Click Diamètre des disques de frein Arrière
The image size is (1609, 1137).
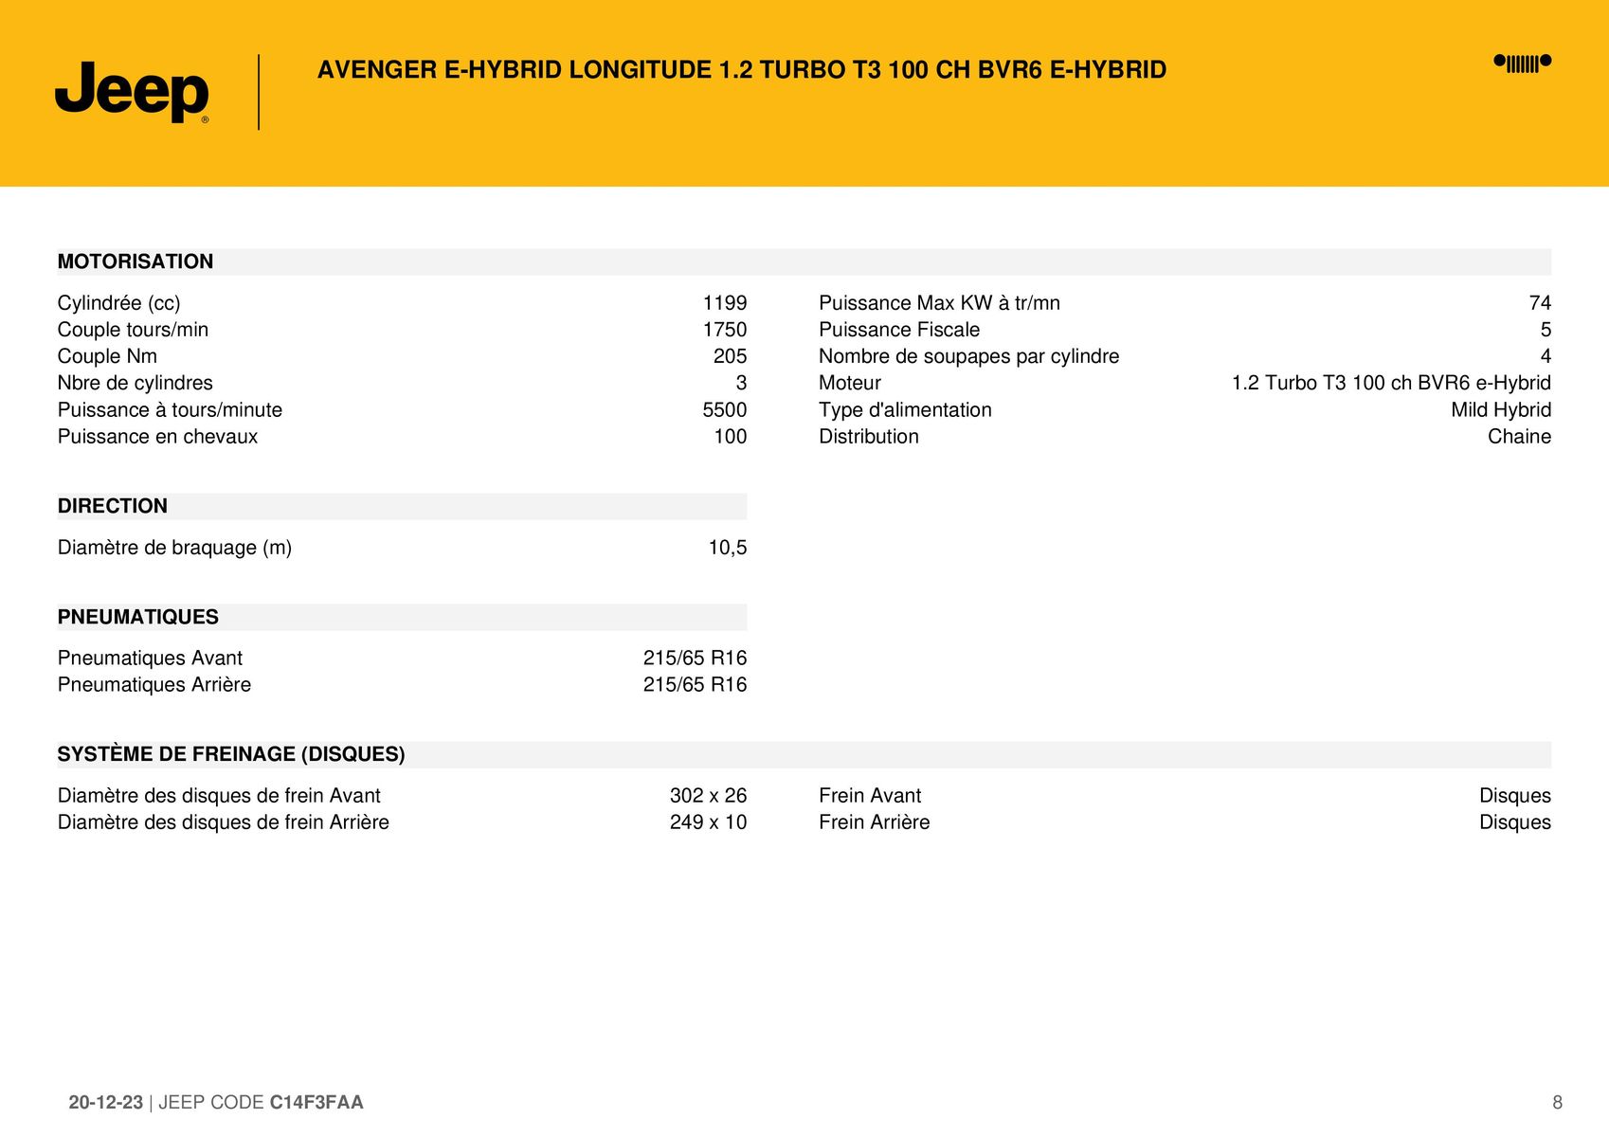point(224,822)
